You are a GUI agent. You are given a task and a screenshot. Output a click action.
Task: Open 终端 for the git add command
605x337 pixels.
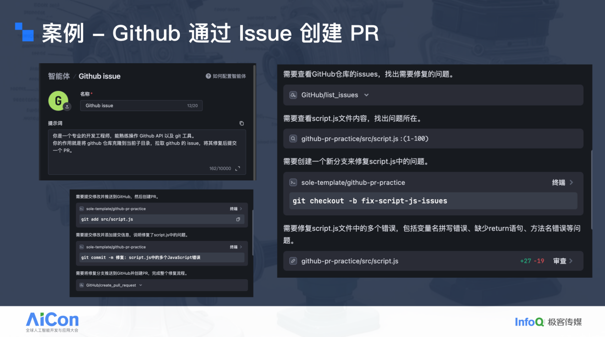[236, 209]
